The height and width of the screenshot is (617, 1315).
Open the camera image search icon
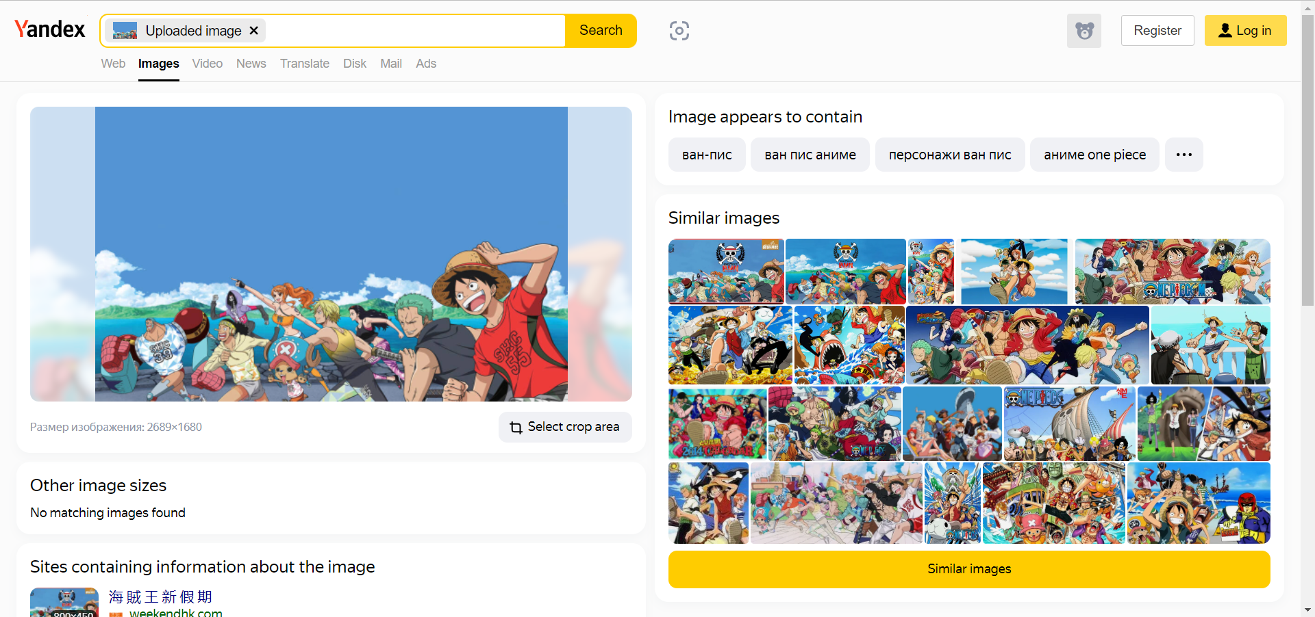(679, 31)
